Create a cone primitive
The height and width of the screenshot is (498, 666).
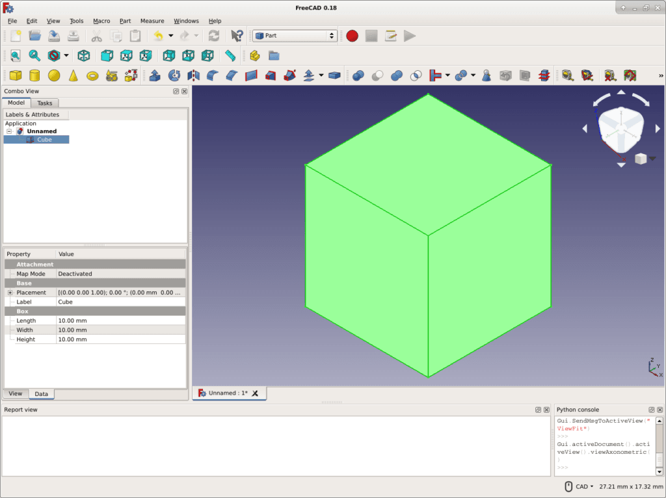pyautogui.click(x=72, y=75)
